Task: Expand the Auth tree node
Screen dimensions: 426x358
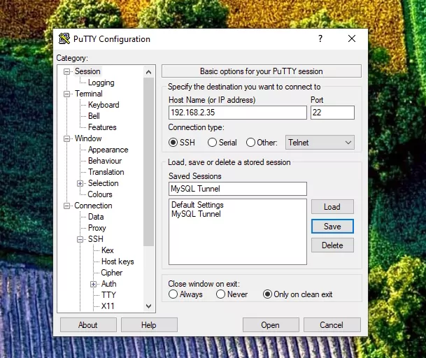Action: pos(93,284)
